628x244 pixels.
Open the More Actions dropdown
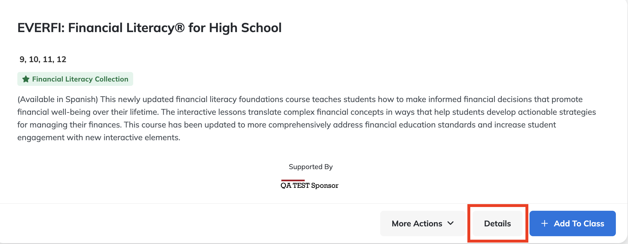(423, 223)
